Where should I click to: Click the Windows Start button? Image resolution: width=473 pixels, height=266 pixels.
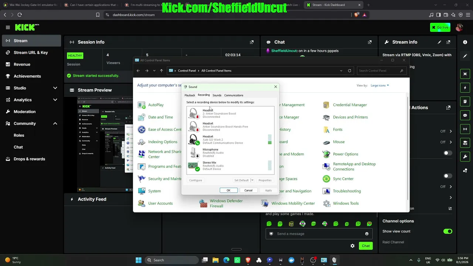pos(138,260)
